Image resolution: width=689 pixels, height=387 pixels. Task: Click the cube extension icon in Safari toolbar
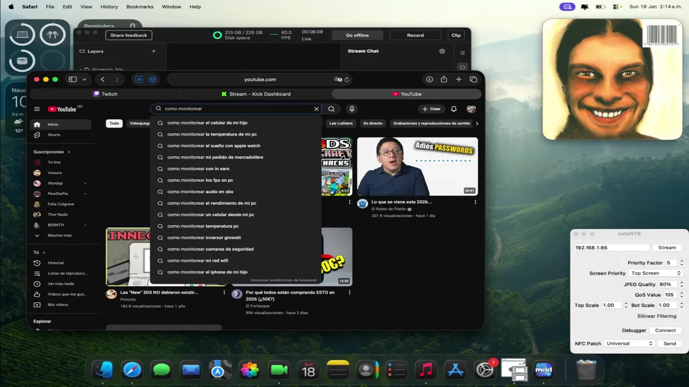(x=153, y=80)
